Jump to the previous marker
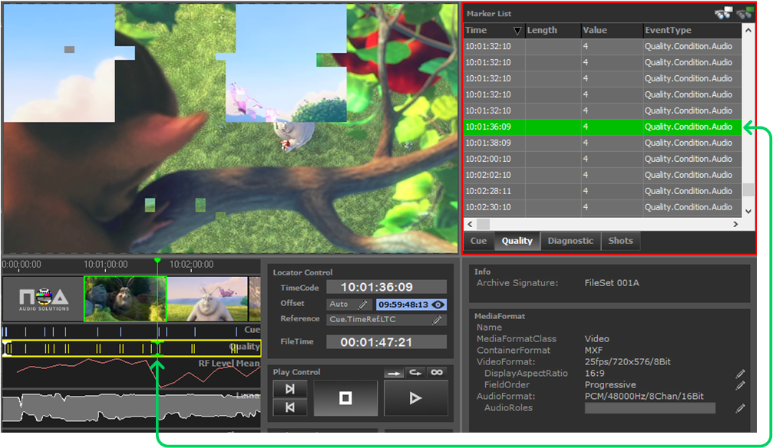The width and height of the screenshot is (773, 448). (x=290, y=407)
